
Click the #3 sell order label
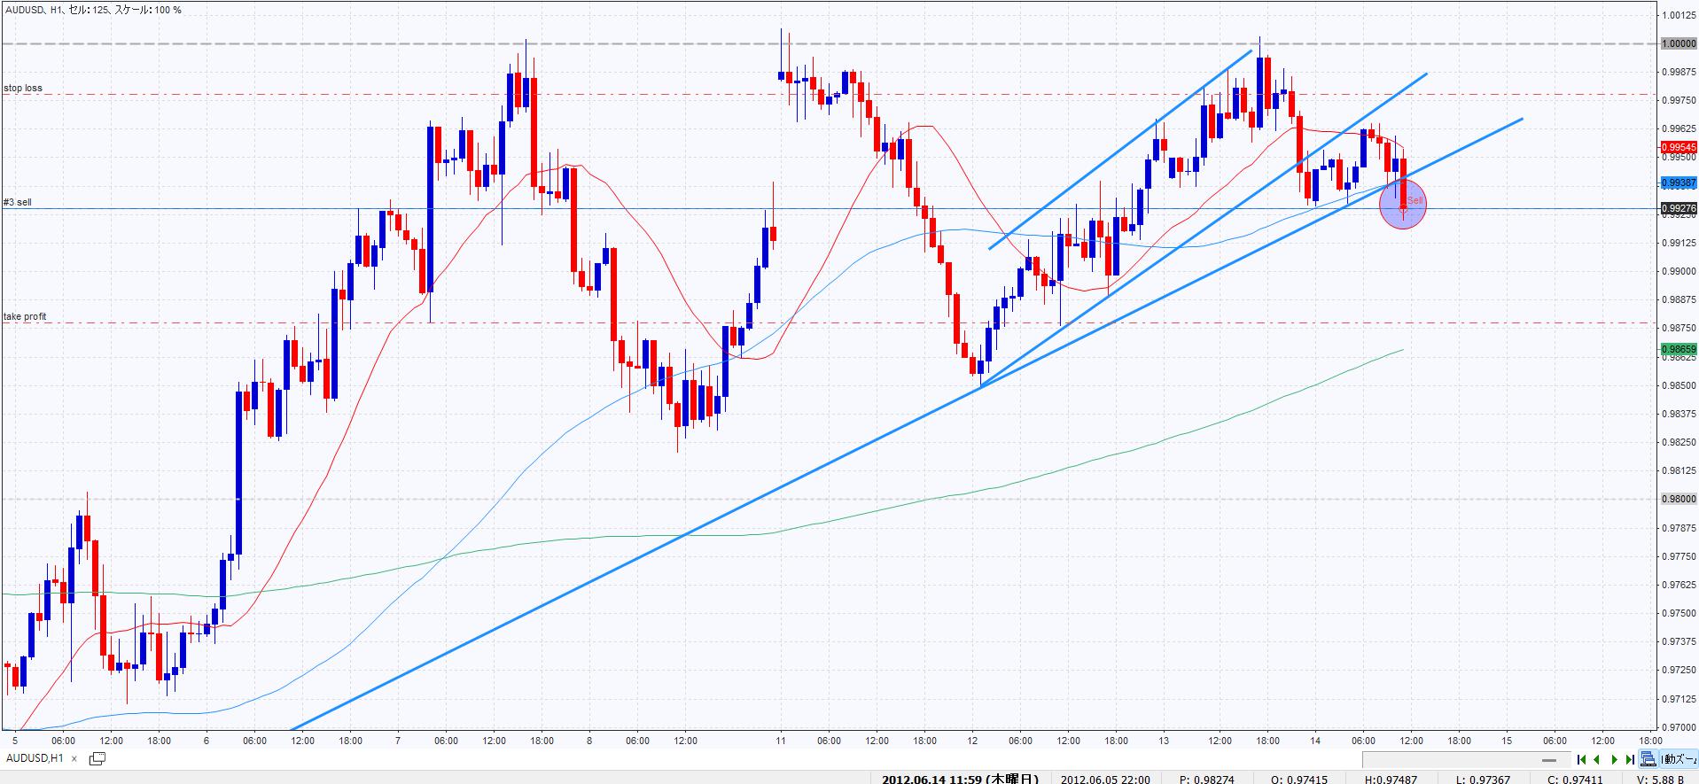point(18,203)
